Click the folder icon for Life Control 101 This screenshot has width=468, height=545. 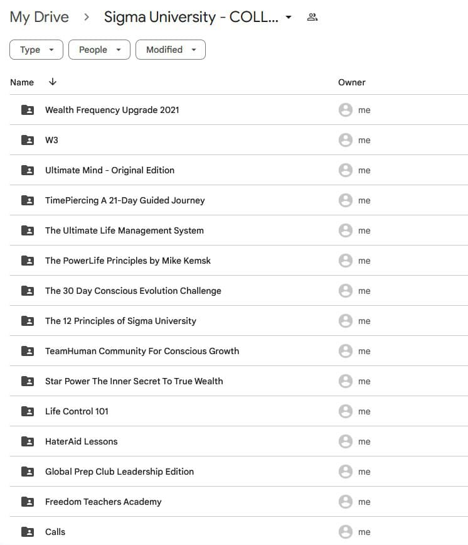[x=28, y=411]
